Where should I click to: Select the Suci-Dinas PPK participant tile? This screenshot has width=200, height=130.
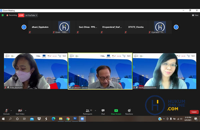88,27
